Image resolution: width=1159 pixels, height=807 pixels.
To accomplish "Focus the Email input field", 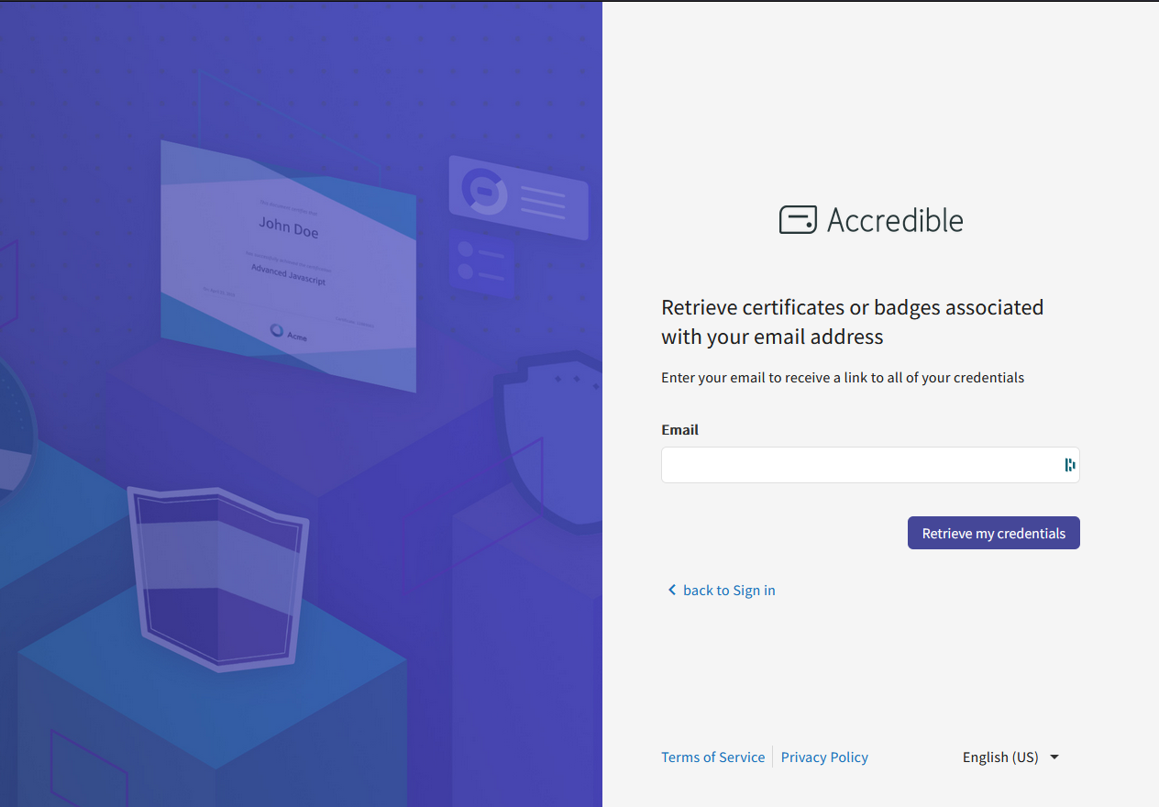I will click(870, 465).
